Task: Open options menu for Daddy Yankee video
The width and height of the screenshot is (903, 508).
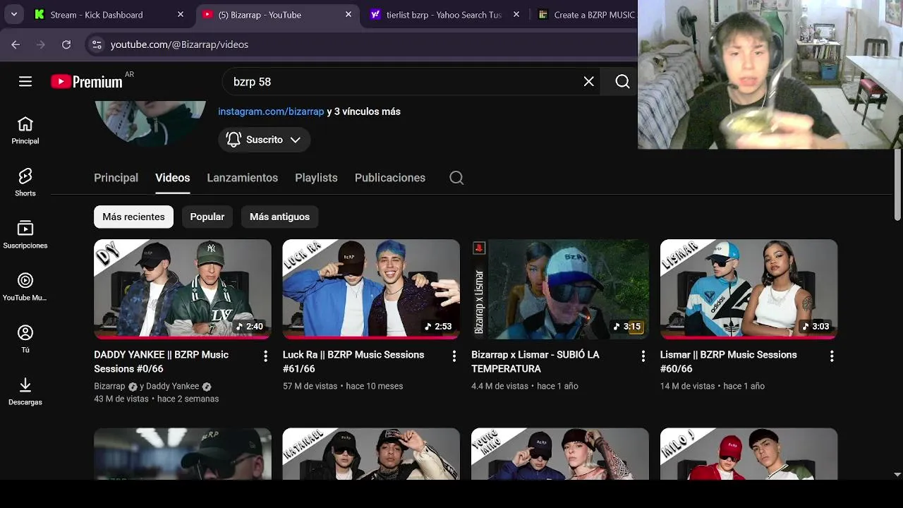Action: [x=265, y=356]
